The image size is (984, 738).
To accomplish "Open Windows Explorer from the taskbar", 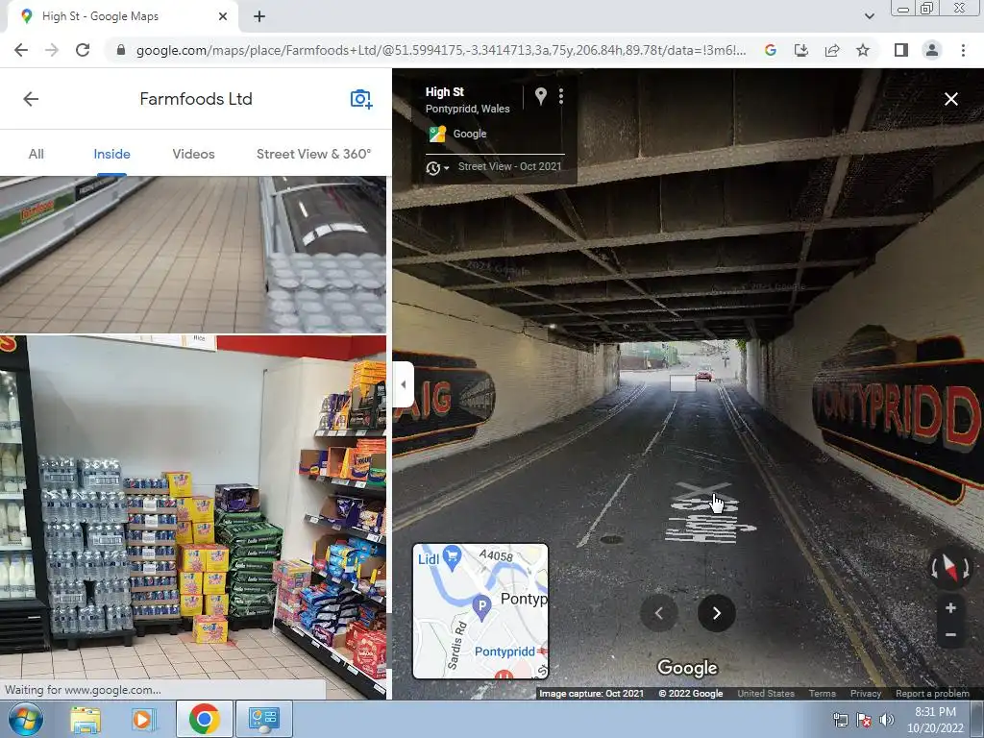I will coord(86,719).
